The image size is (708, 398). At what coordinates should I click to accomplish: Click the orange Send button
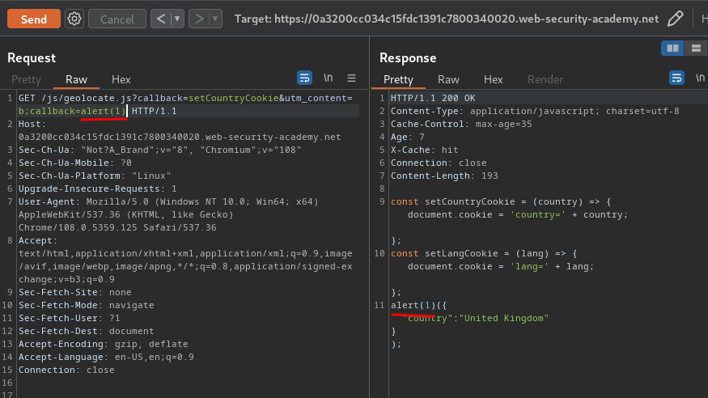(x=34, y=19)
